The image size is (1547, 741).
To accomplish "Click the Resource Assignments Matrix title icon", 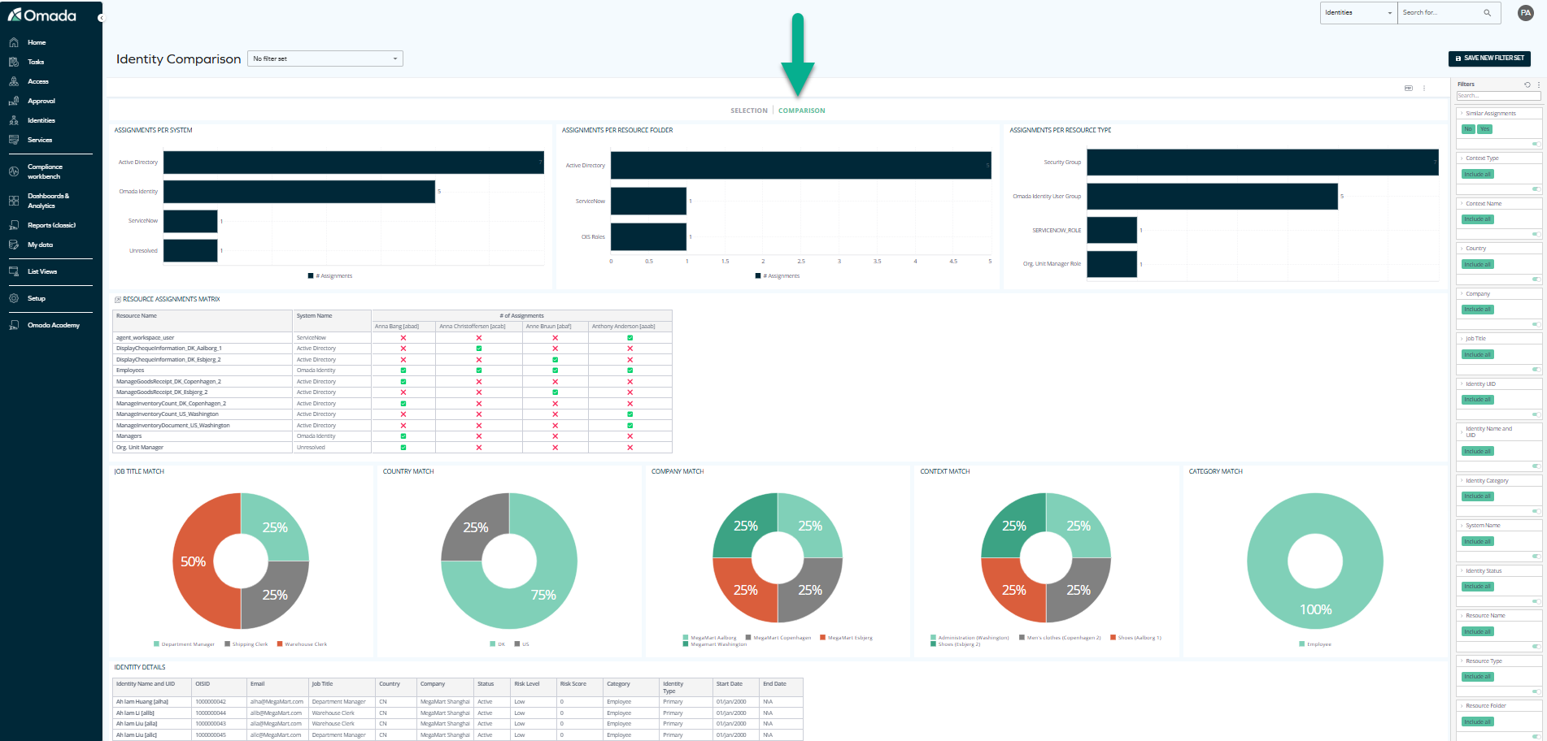I will point(117,300).
